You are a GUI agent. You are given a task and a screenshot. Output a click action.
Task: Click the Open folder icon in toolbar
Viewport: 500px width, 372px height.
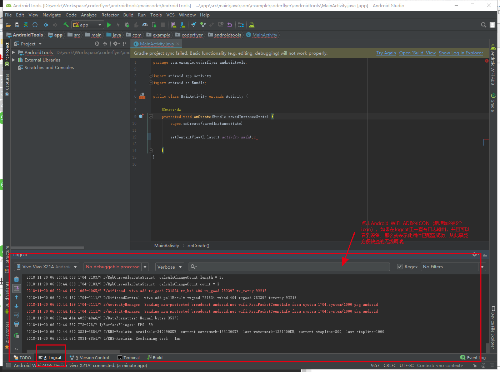[8, 25]
